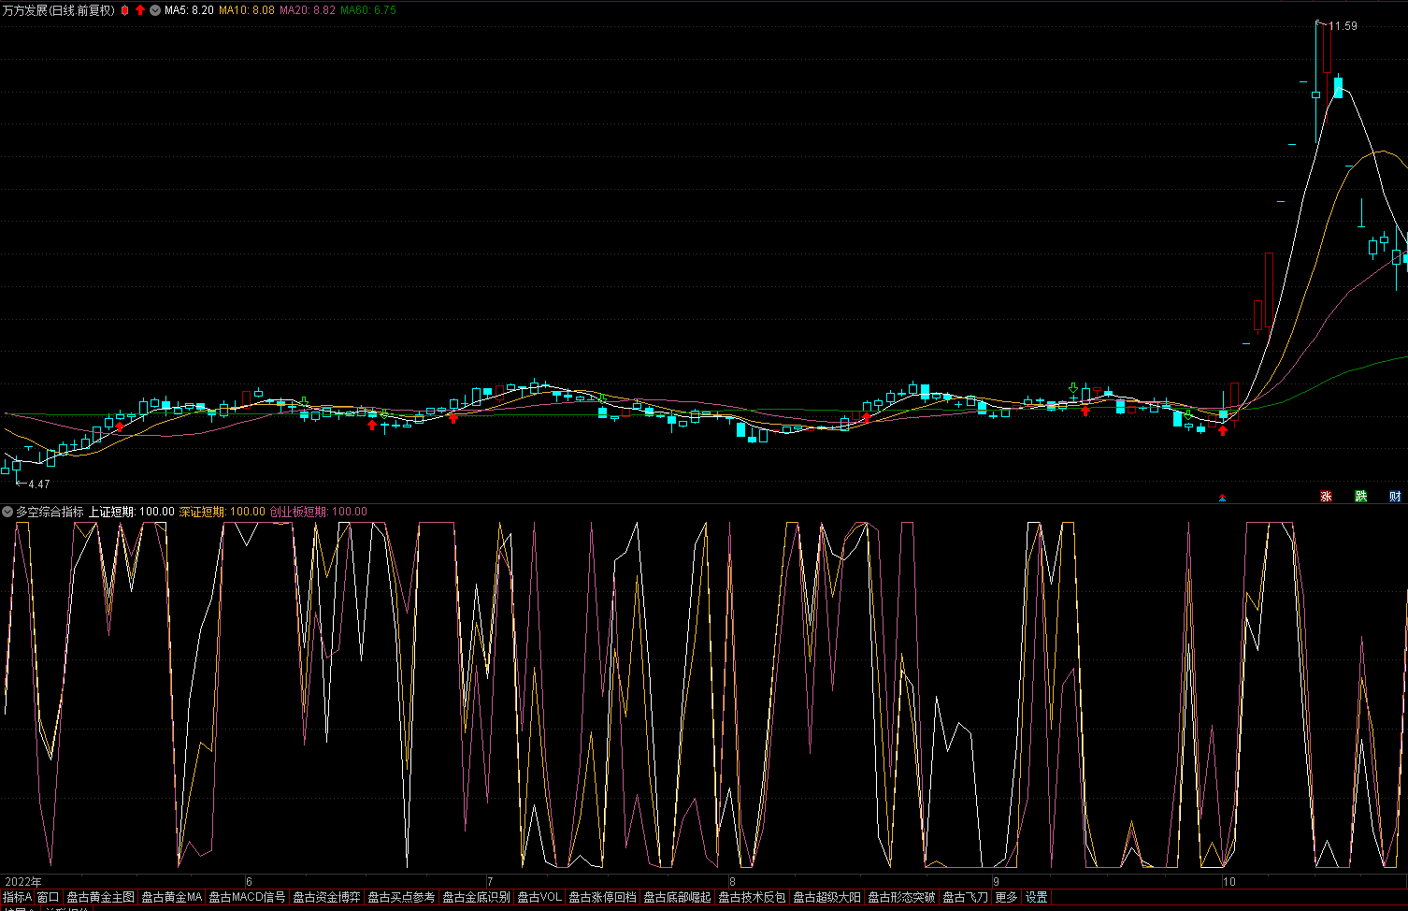Select 盘古底部崛起 indicator tab
1408x911 pixels.
(677, 897)
